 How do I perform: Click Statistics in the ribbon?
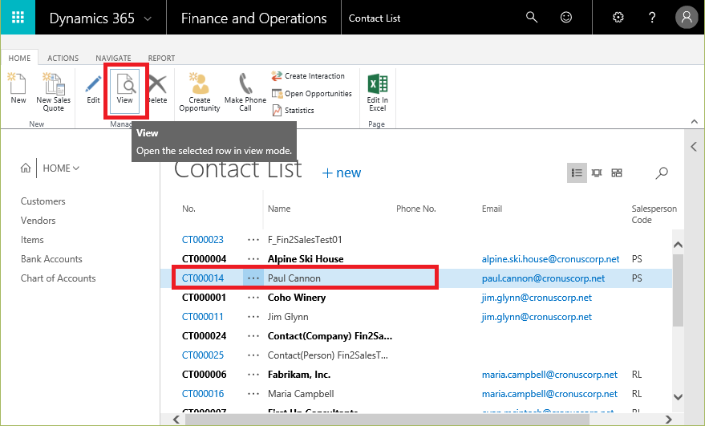[x=294, y=110]
